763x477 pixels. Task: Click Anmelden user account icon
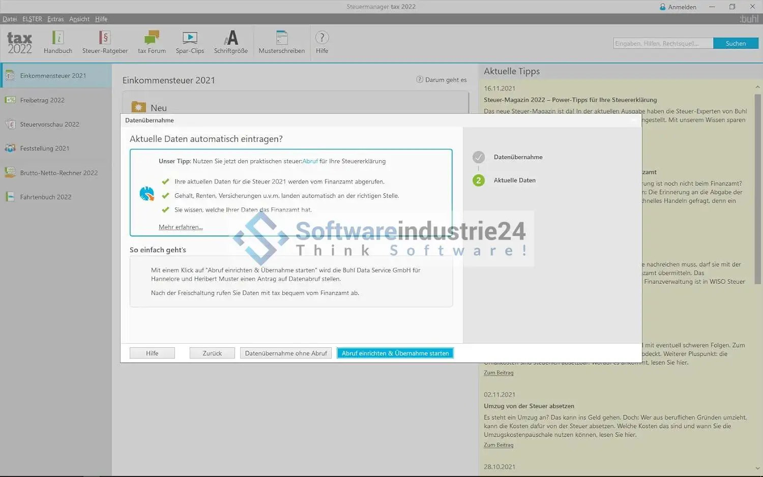click(x=663, y=7)
